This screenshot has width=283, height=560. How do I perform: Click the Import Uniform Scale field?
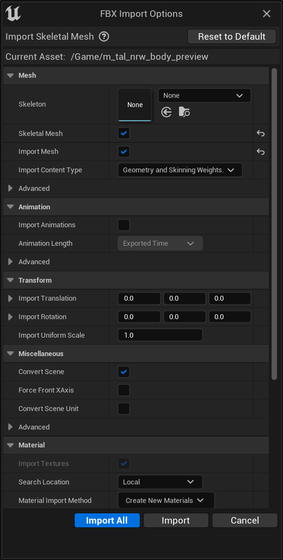(160, 335)
